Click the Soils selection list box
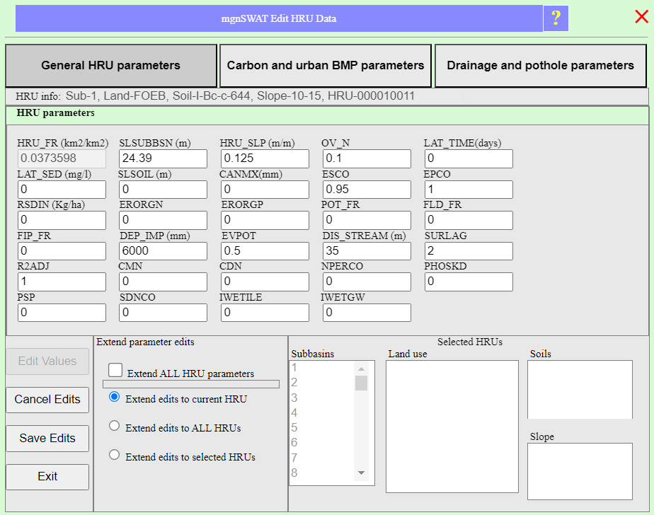The image size is (654, 515). click(x=580, y=390)
